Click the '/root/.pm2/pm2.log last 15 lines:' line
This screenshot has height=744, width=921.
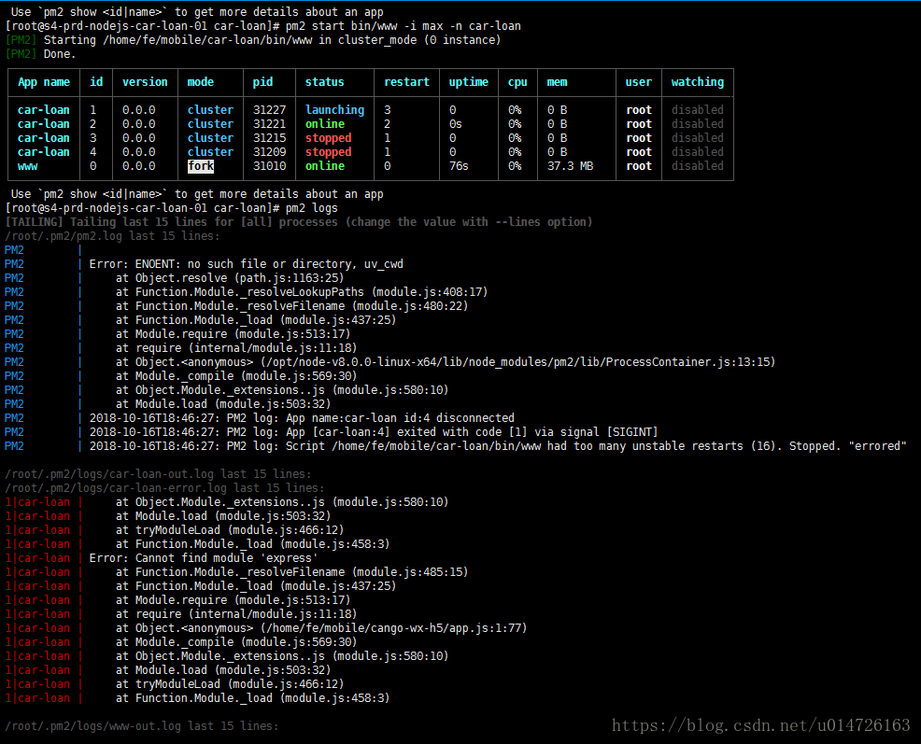pyautogui.click(x=111, y=236)
